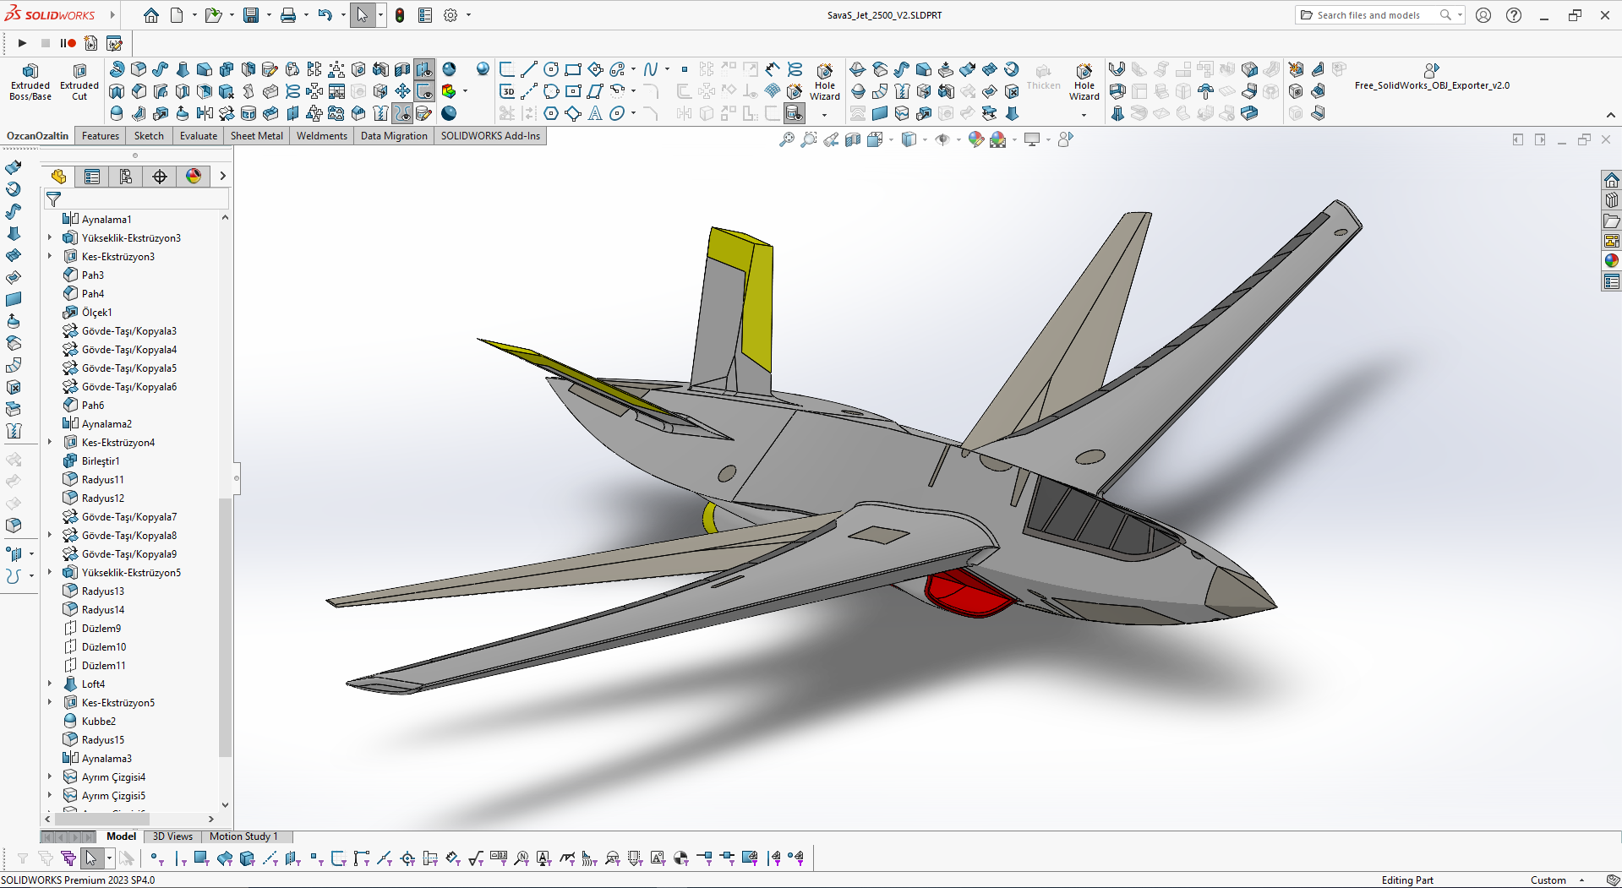Viewport: 1622px width, 888px height.
Task: Open the SOLIDWORKS main menu arrow
Action: (112, 15)
